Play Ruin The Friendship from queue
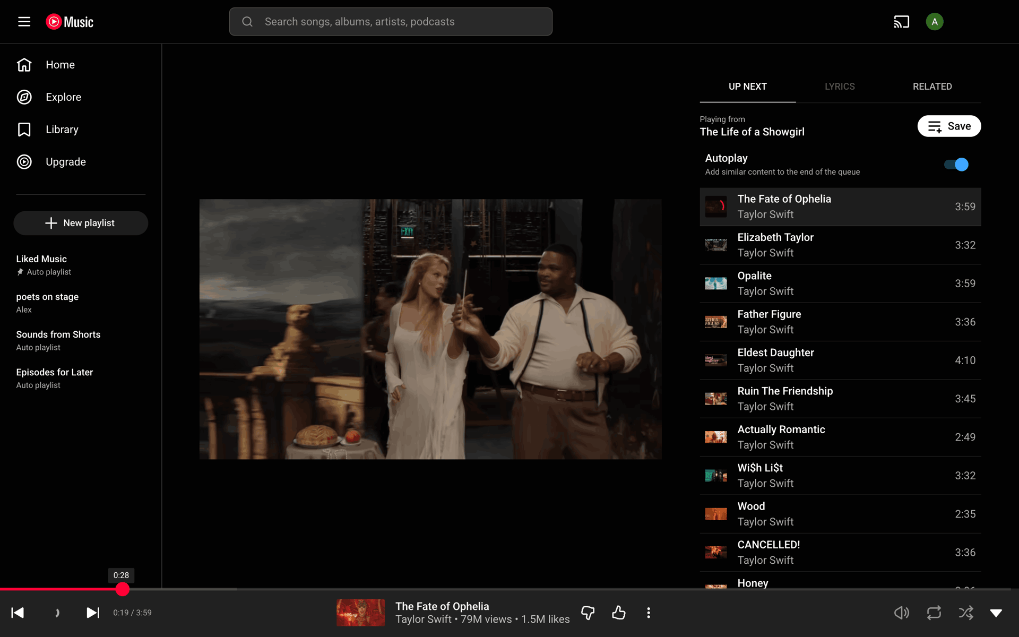Viewport: 1019px width, 637px height. coord(840,399)
